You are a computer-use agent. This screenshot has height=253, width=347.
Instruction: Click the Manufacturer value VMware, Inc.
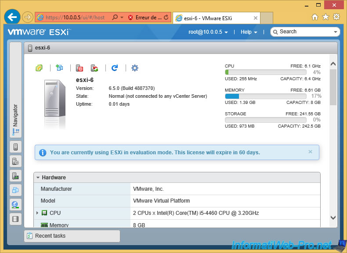pos(148,189)
